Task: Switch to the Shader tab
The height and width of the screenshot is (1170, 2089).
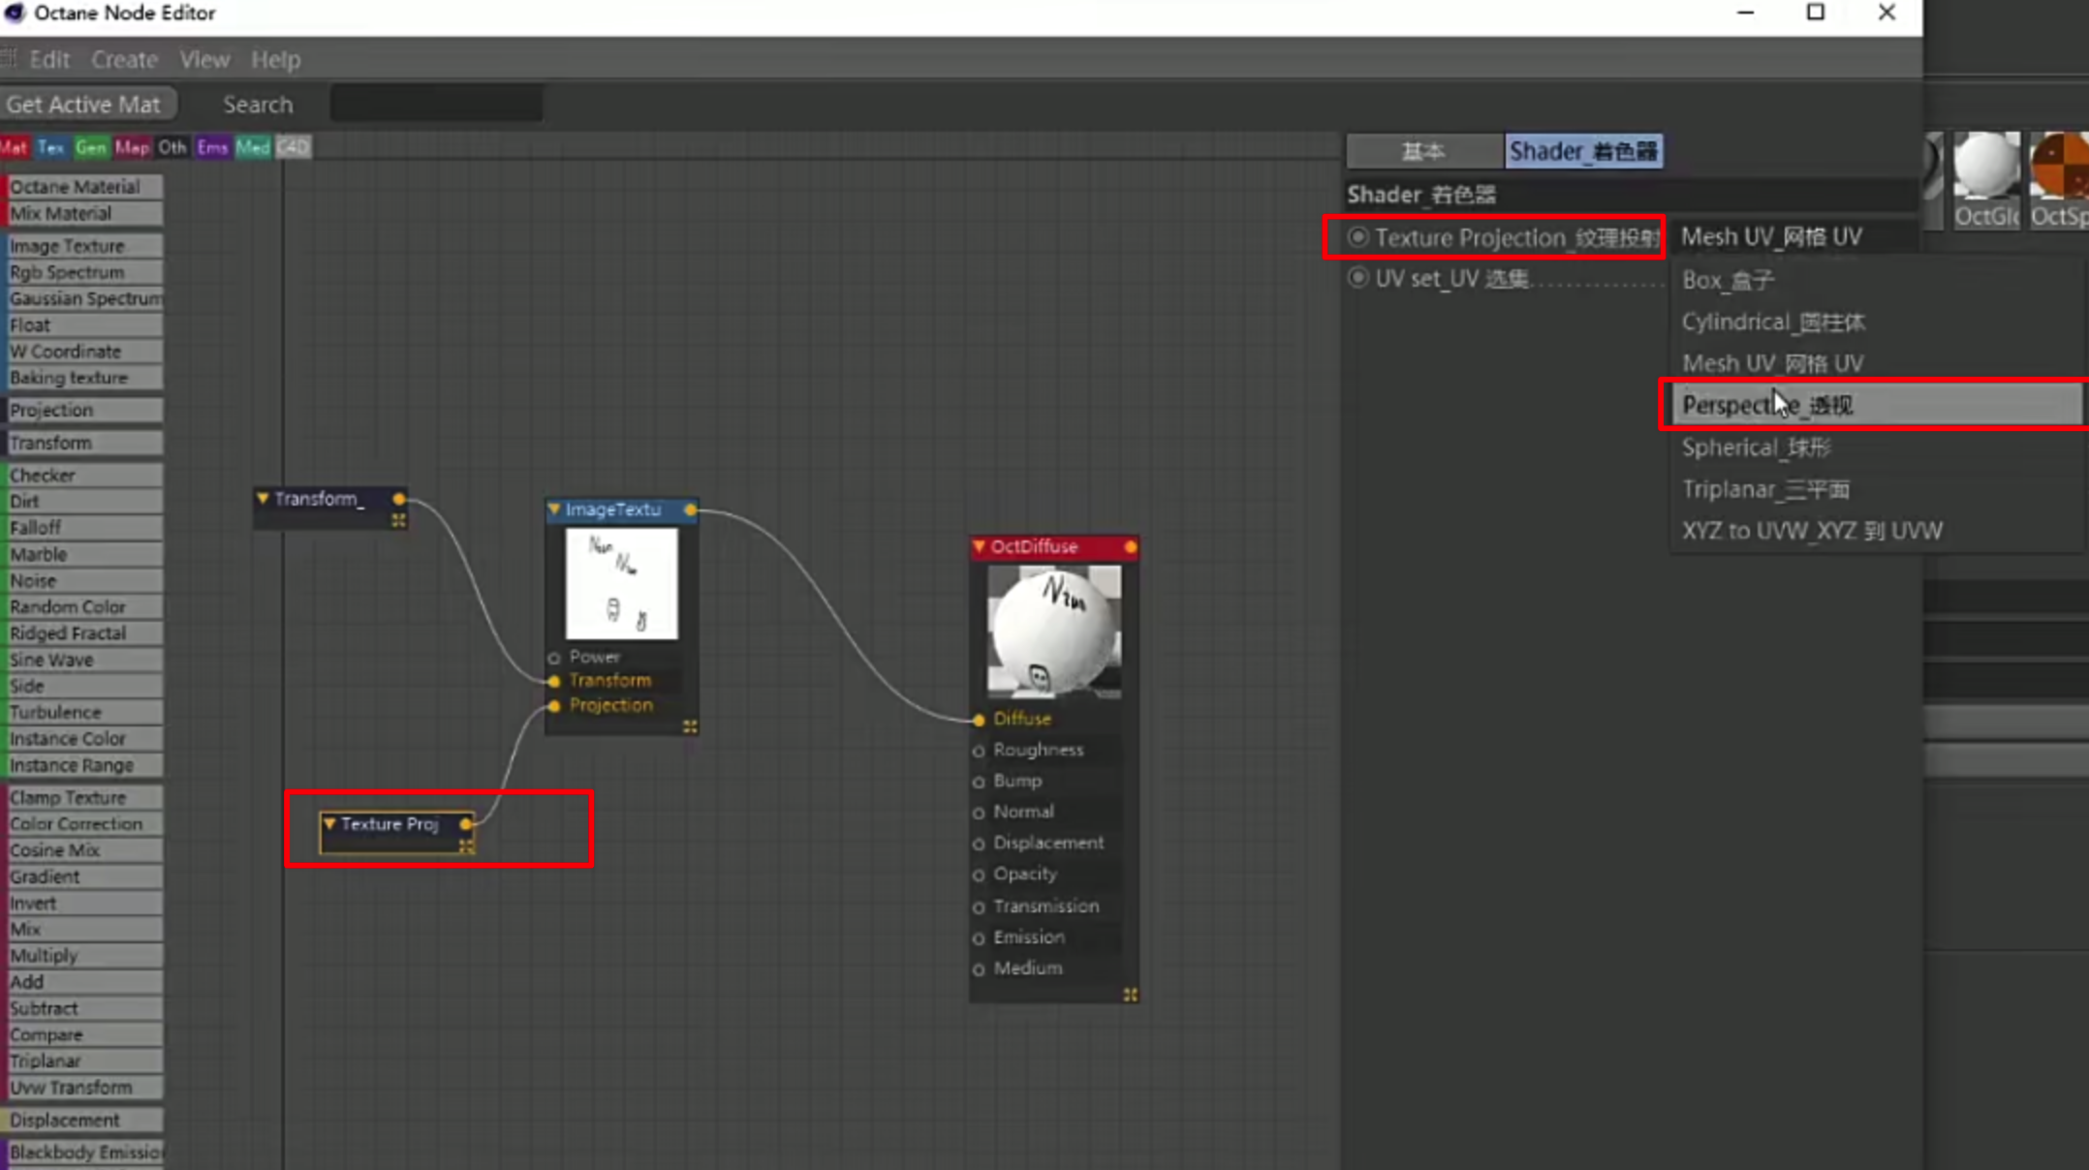Action: pos(1583,151)
